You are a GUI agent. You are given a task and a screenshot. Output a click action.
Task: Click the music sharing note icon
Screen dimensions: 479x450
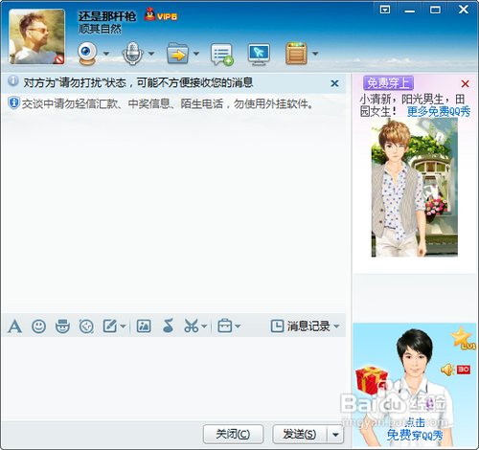tap(168, 326)
